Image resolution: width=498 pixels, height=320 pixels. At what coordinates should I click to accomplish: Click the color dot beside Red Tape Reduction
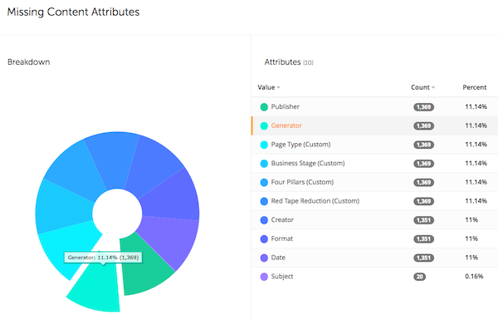coord(264,201)
